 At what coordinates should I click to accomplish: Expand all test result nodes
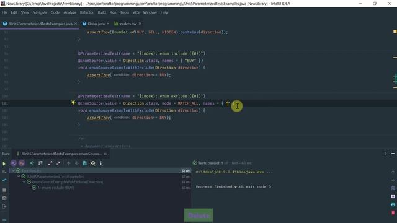tap(50, 164)
